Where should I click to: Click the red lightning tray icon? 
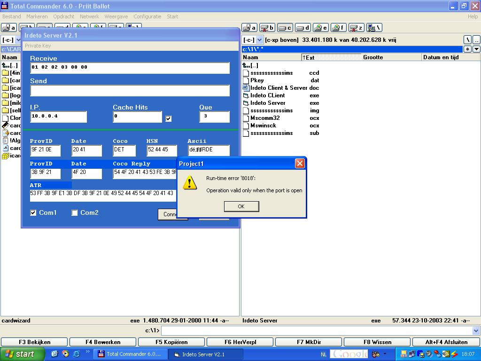[455, 354]
